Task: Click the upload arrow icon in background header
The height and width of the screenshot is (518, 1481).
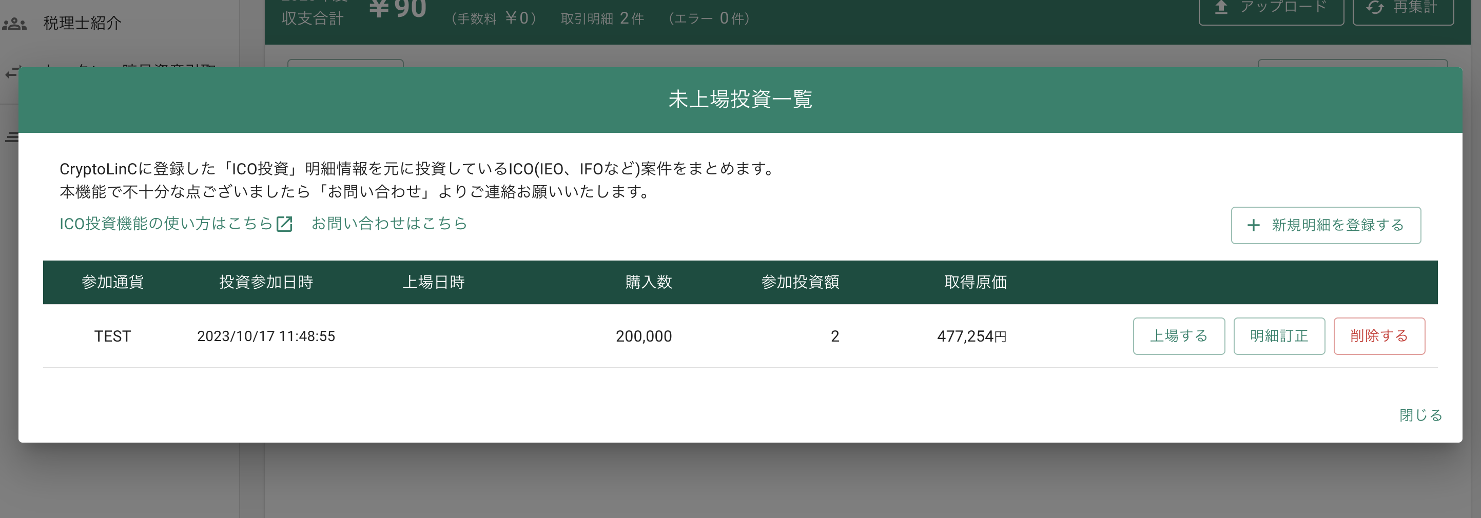Action: [x=1221, y=7]
